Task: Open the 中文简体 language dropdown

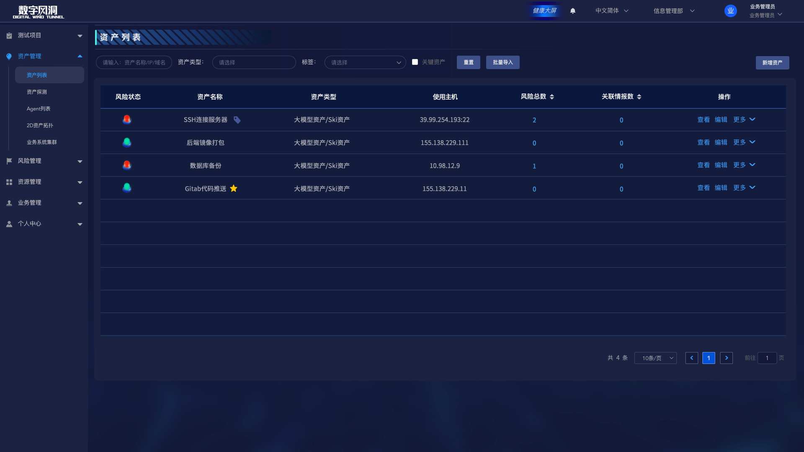Action: tap(612, 11)
